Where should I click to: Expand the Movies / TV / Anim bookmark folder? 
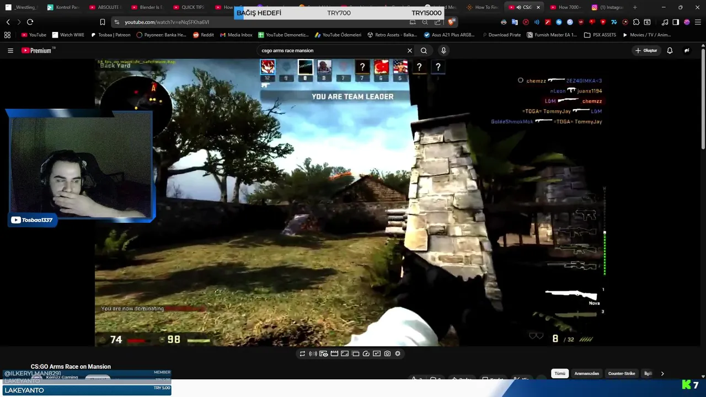click(x=646, y=35)
